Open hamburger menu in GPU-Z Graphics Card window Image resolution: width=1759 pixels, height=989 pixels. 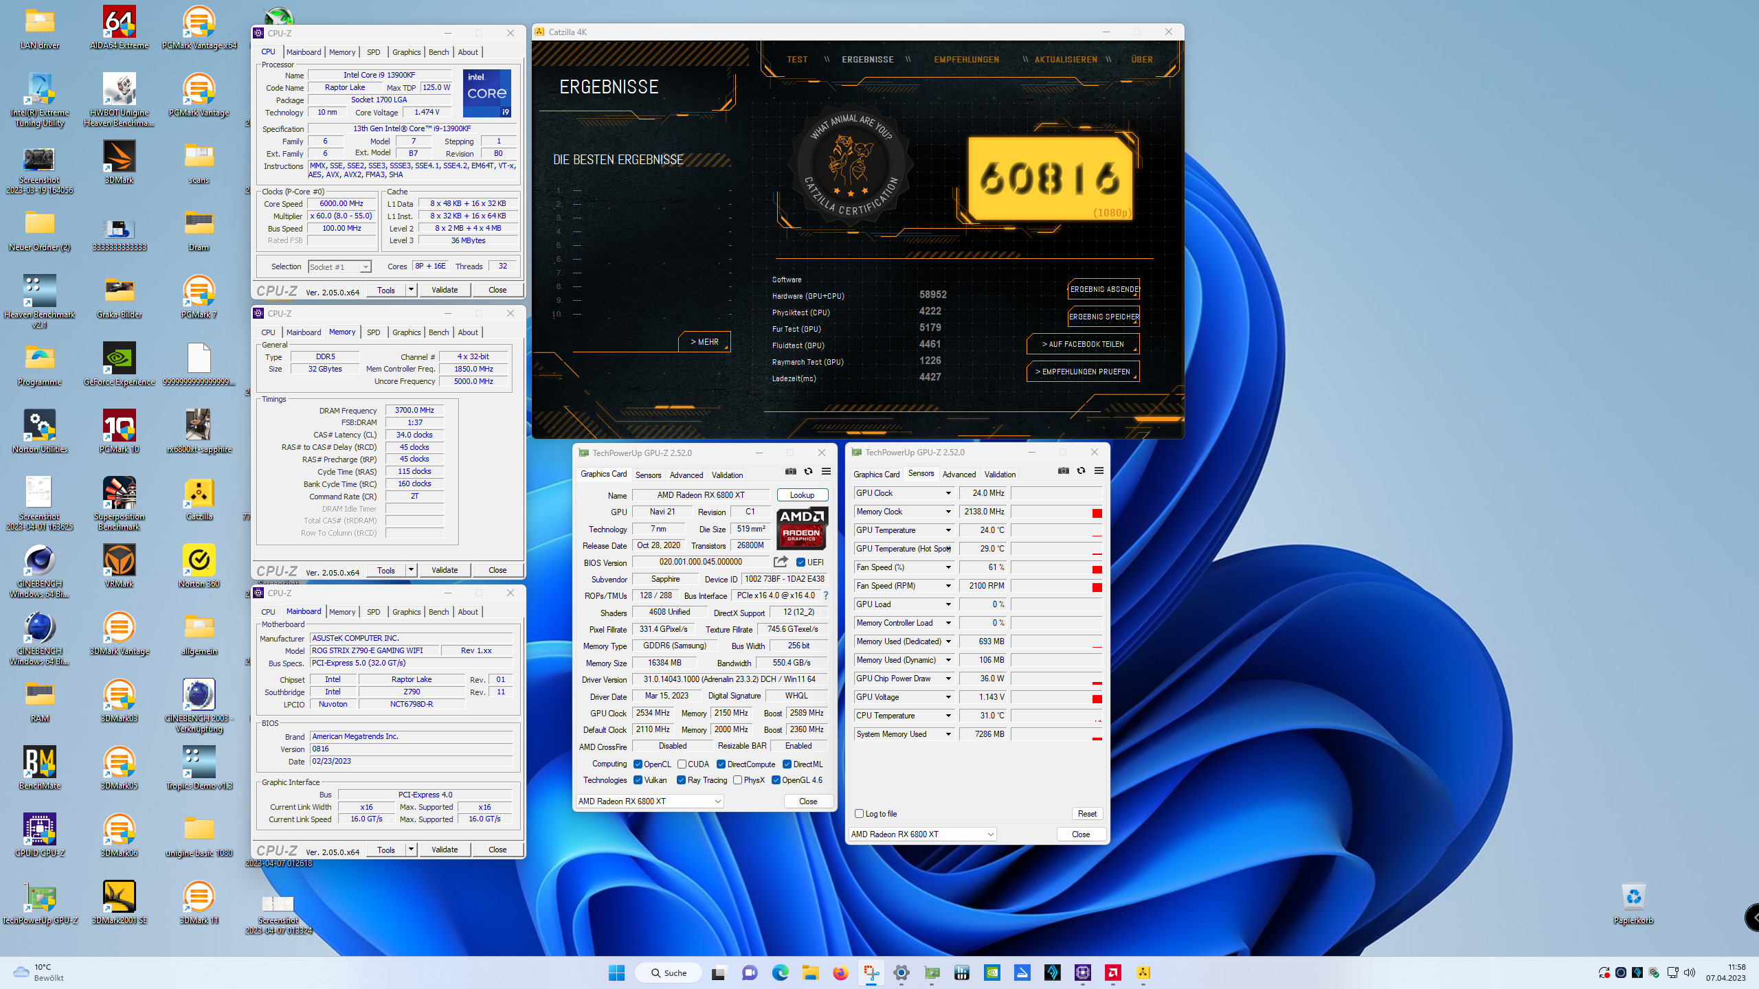[827, 471]
